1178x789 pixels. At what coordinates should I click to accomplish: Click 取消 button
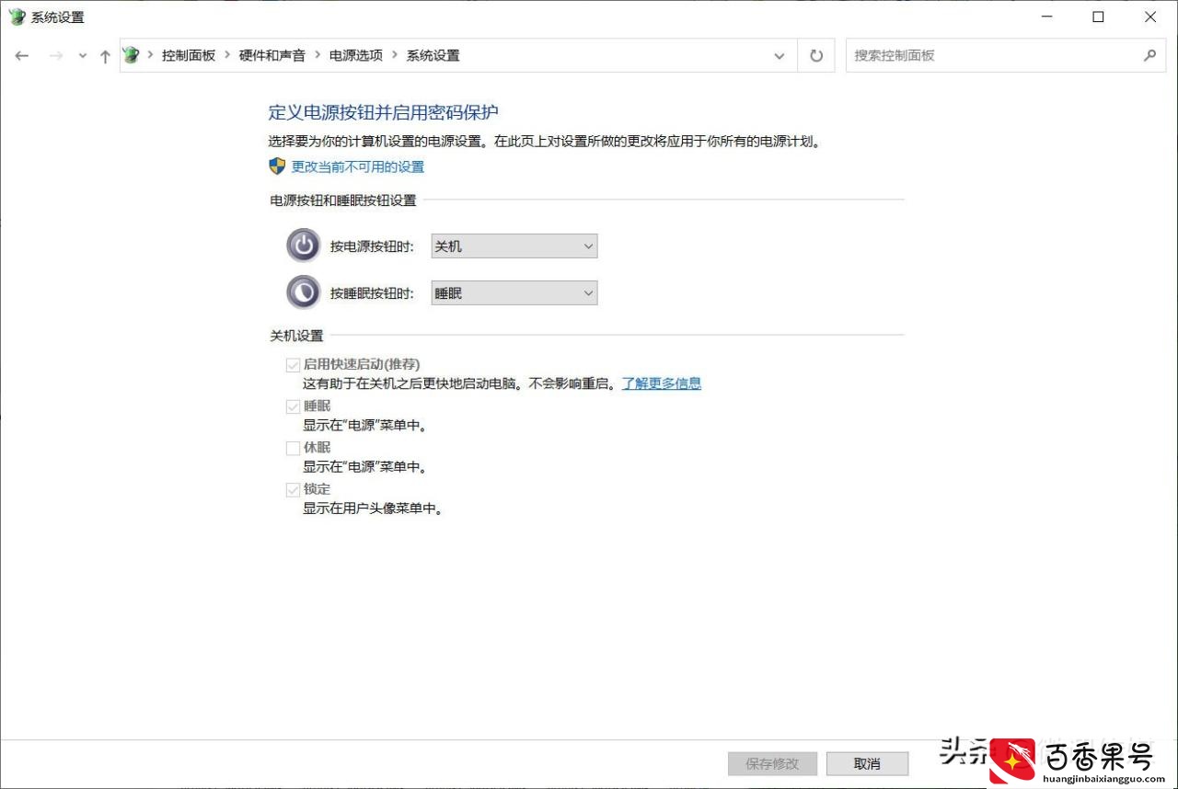point(867,763)
